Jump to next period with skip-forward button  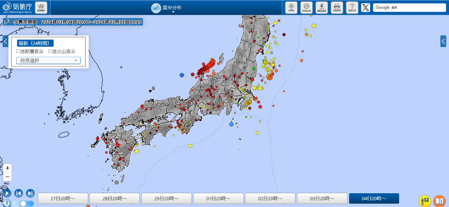[30, 193]
